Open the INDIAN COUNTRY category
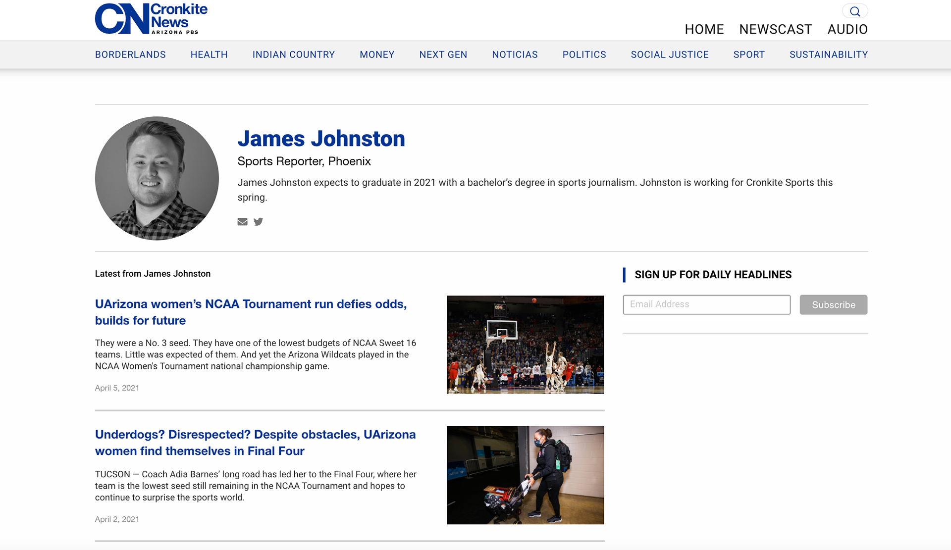The height and width of the screenshot is (550, 951). pyautogui.click(x=293, y=54)
